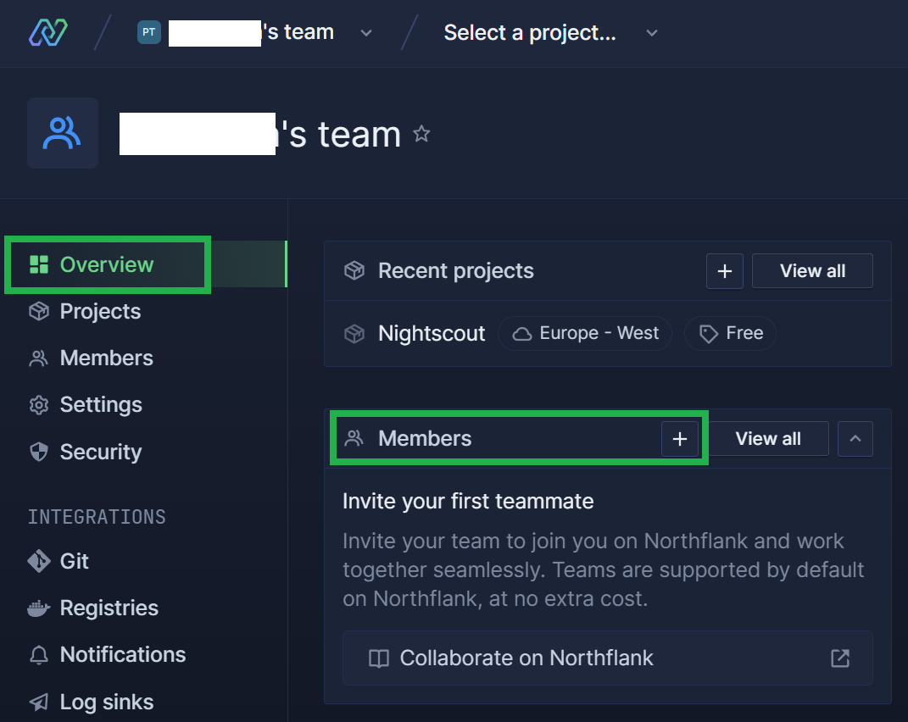Click the Settings gear icon

tap(39, 405)
